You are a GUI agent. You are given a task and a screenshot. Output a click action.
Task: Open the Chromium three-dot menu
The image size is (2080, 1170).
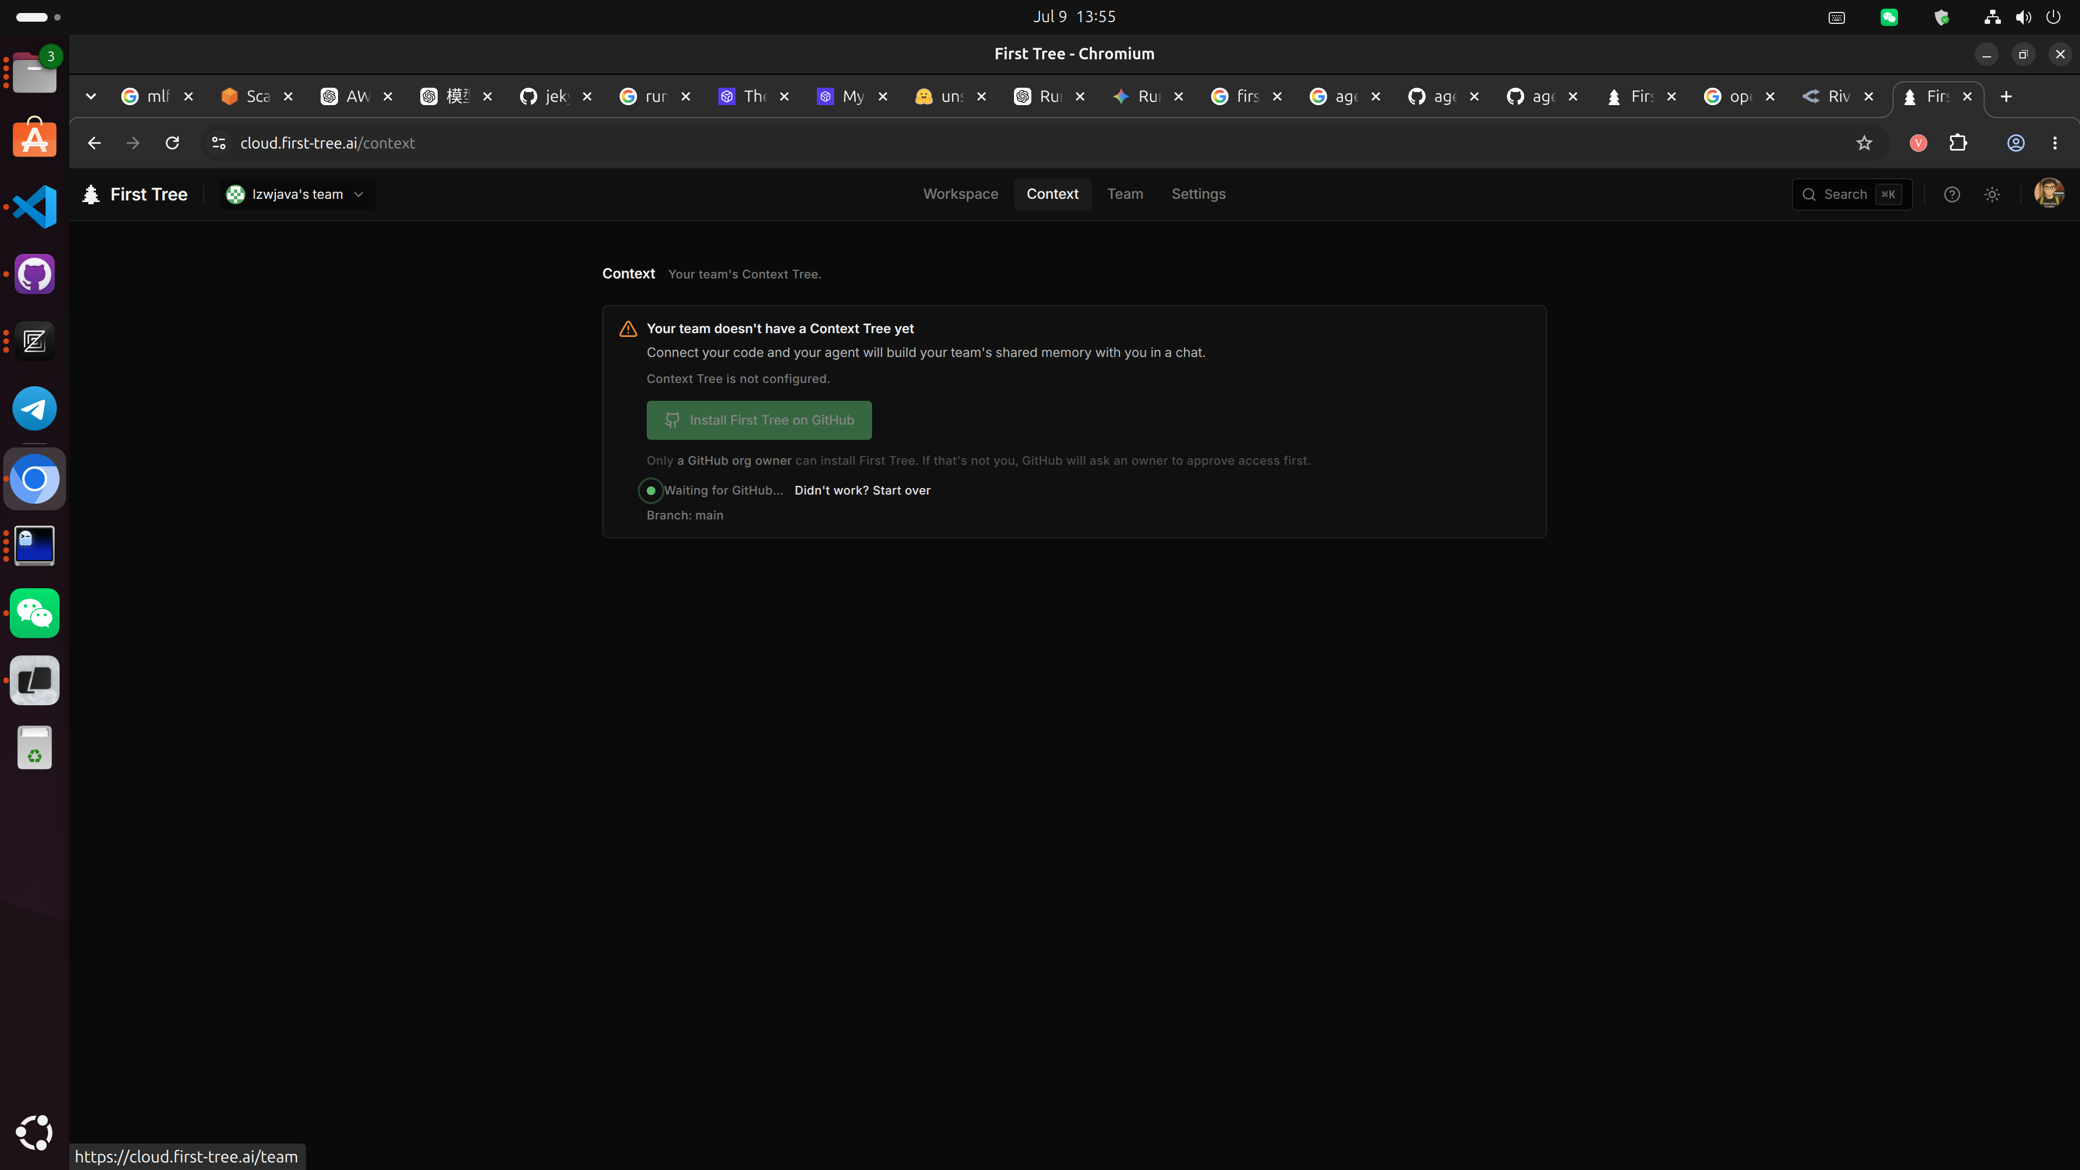2055,143
